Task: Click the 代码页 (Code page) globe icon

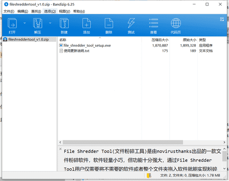Action: pyautogui.click(x=176, y=23)
